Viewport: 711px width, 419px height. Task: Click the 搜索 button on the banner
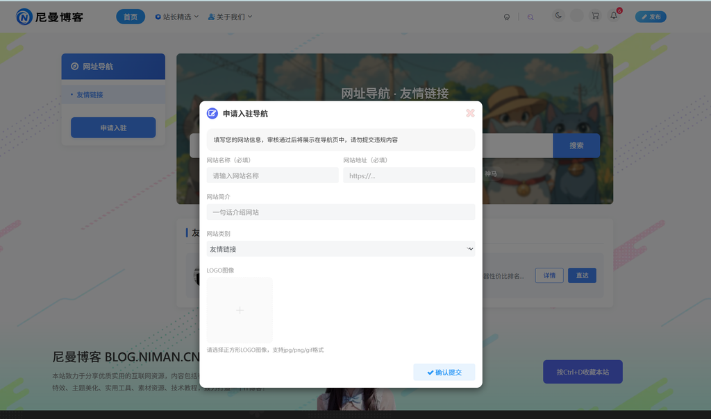pyautogui.click(x=576, y=146)
